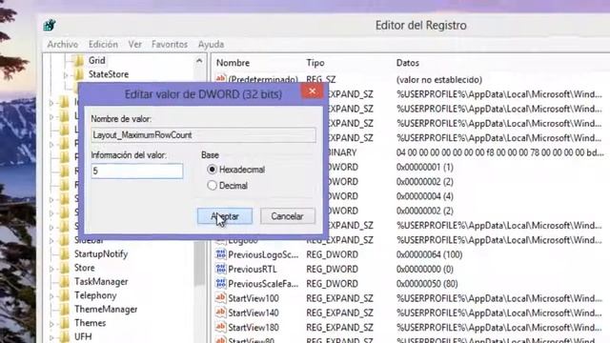Select the Store folder icon
The height and width of the screenshot is (343, 610).
[x=65, y=268]
